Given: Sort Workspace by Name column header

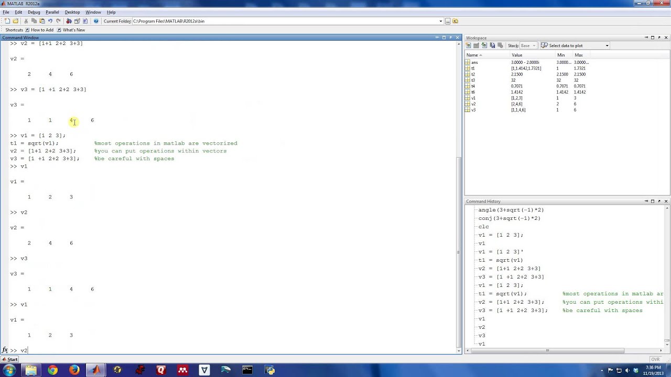Looking at the screenshot, I should tap(488, 55).
